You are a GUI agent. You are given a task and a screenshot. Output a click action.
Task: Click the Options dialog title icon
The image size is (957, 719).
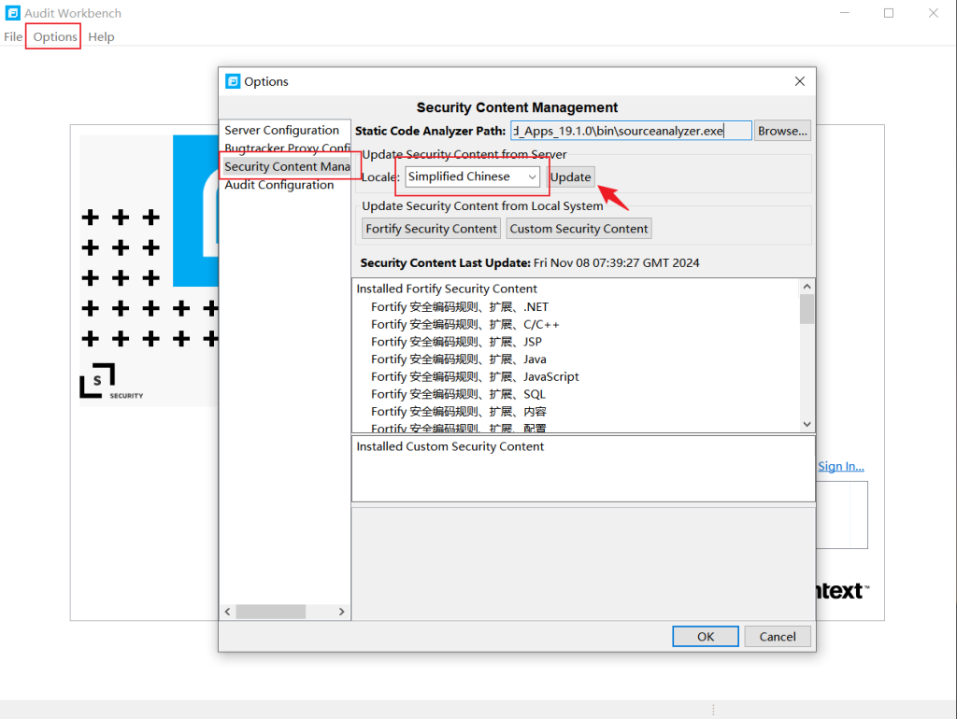233,81
